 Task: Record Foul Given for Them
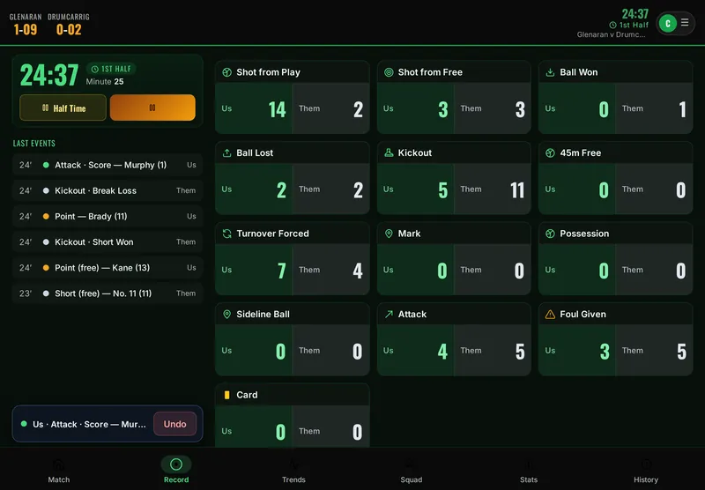coord(654,350)
